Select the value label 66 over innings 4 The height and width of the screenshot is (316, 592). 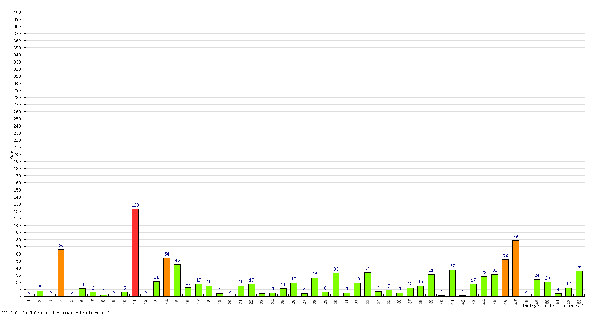point(61,245)
